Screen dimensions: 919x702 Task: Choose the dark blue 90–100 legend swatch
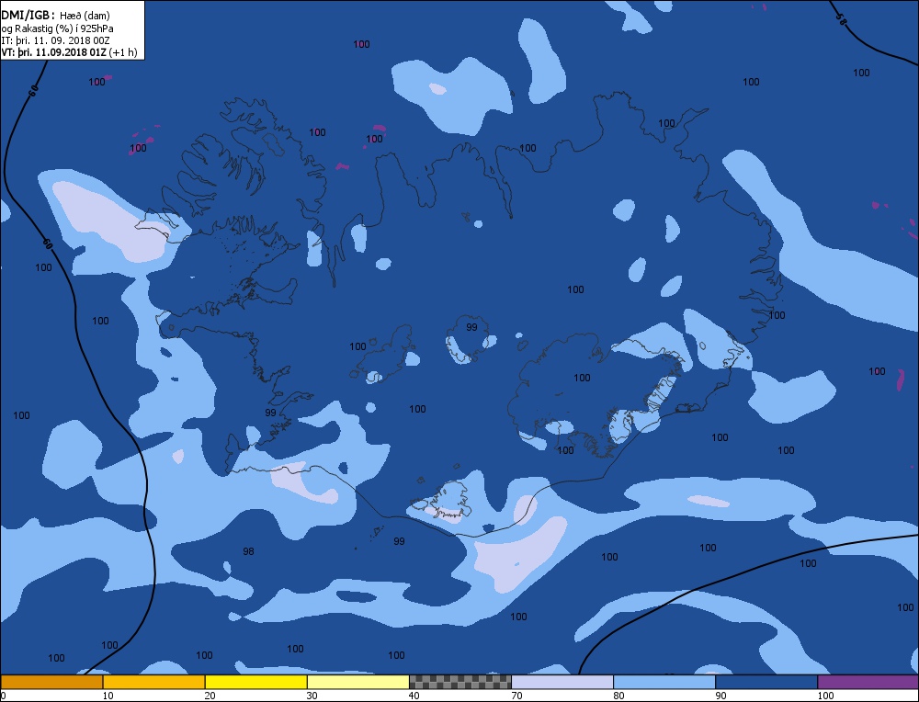[x=766, y=682]
